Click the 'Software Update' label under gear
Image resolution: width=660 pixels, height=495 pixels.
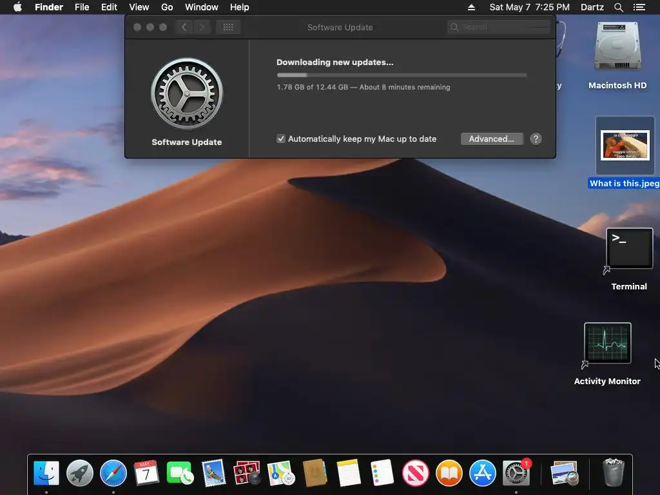(x=187, y=142)
